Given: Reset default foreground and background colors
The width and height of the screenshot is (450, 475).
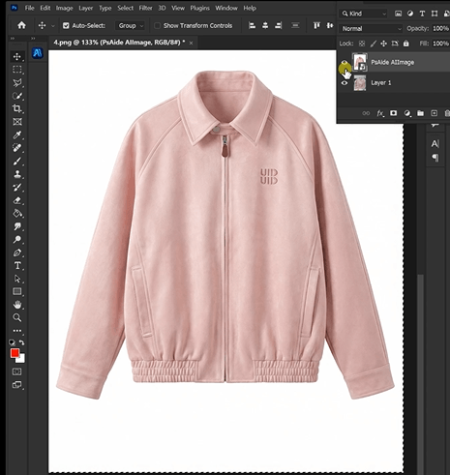Looking at the screenshot, I should (x=12, y=342).
